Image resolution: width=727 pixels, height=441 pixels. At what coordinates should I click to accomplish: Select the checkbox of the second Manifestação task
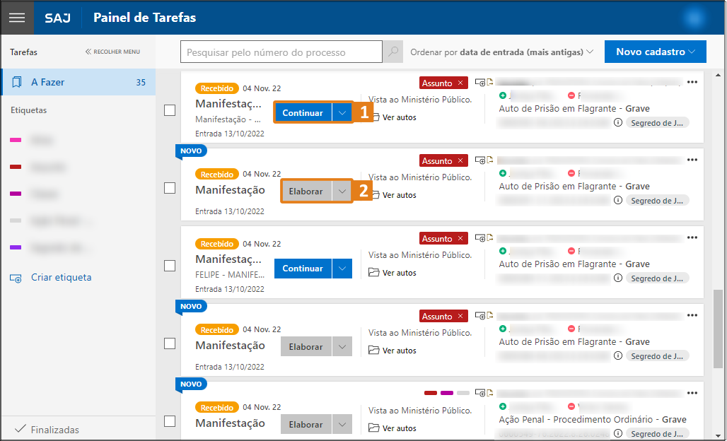tap(170, 188)
